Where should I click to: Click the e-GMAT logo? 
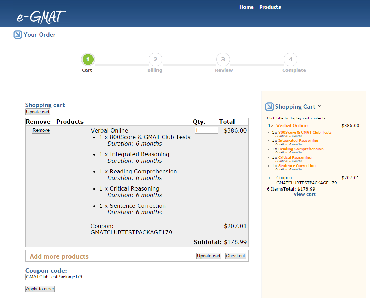pyautogui.click(x=41, y=17)
